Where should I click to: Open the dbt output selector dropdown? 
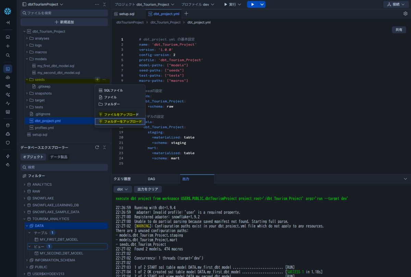point(123,189)
